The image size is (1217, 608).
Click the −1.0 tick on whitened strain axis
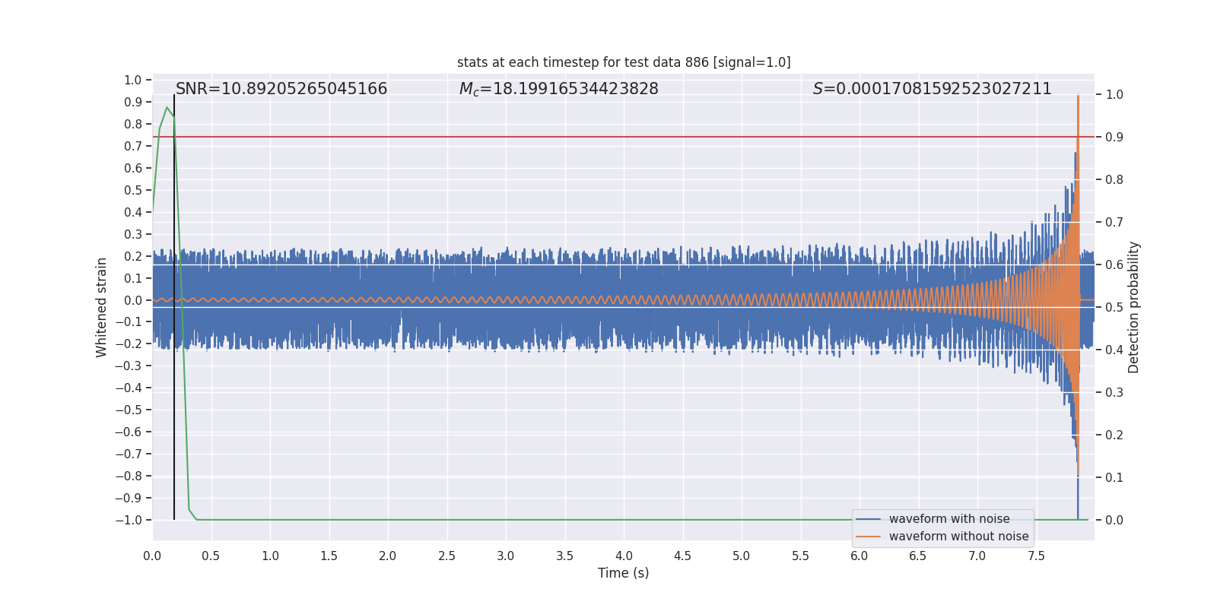tap(129, 521)
